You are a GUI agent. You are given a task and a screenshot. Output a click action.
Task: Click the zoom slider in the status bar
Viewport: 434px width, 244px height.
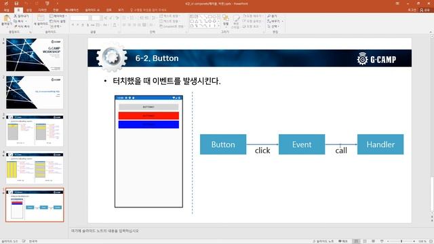[401, 241]
